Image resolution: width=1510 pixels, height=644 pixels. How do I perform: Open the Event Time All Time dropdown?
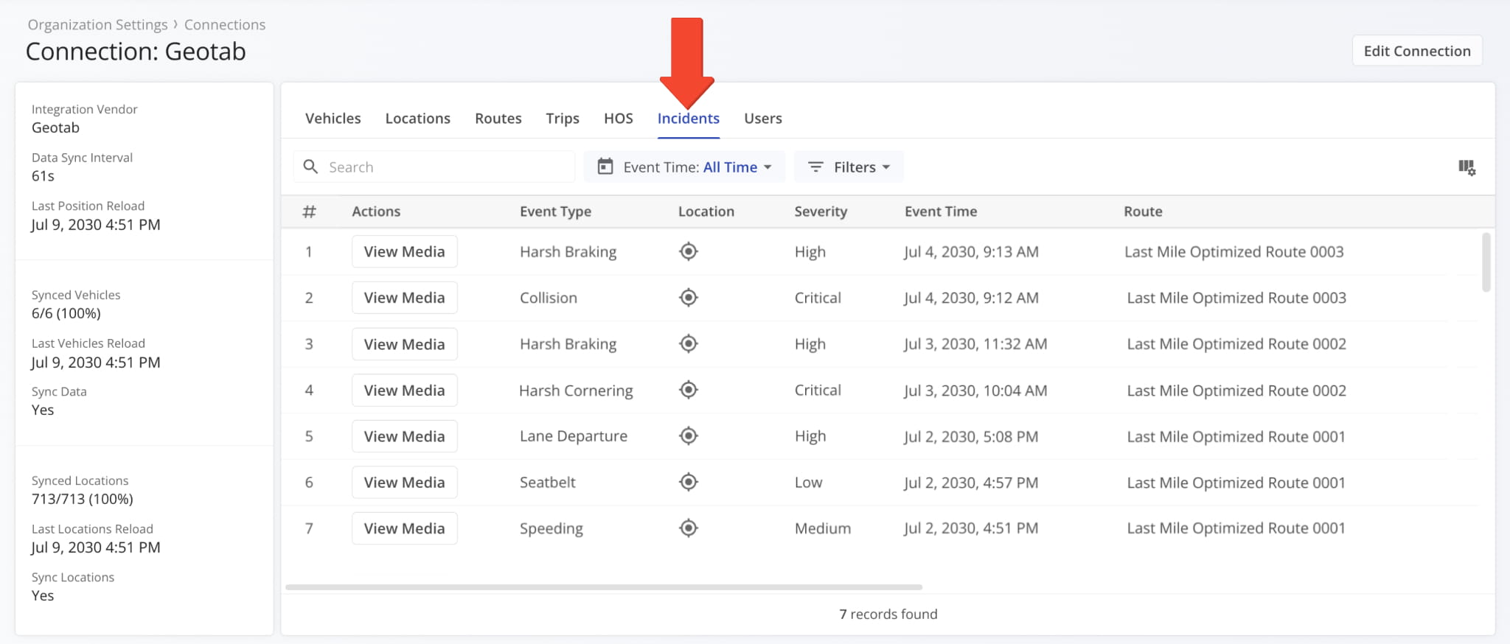click(684, 167)
